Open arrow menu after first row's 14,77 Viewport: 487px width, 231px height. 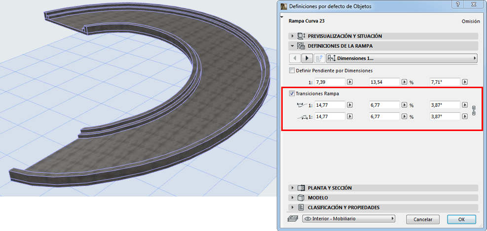350,105
